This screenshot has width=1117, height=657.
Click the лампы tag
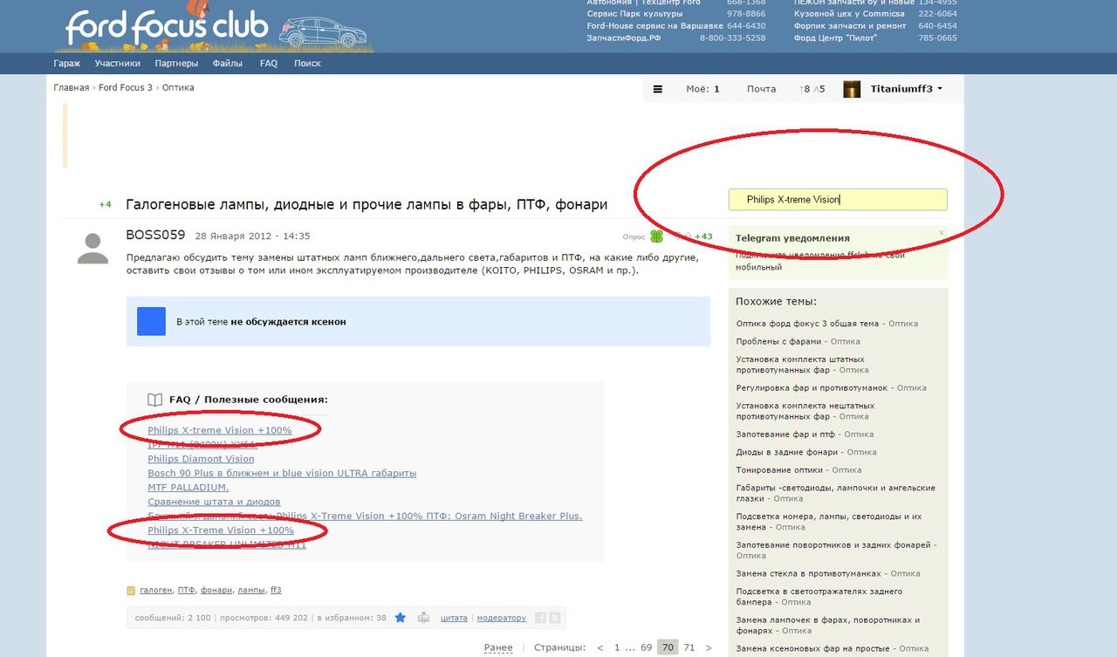click(251, 591)
